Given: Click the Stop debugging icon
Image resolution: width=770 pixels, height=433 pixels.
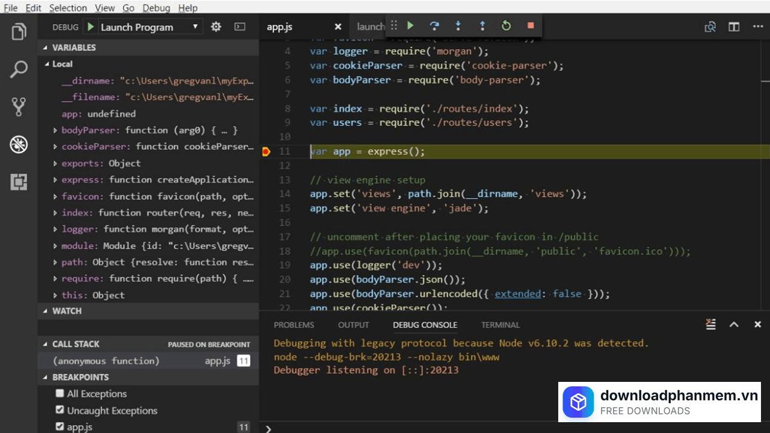Looking at the screenshot, I should 530,26.
